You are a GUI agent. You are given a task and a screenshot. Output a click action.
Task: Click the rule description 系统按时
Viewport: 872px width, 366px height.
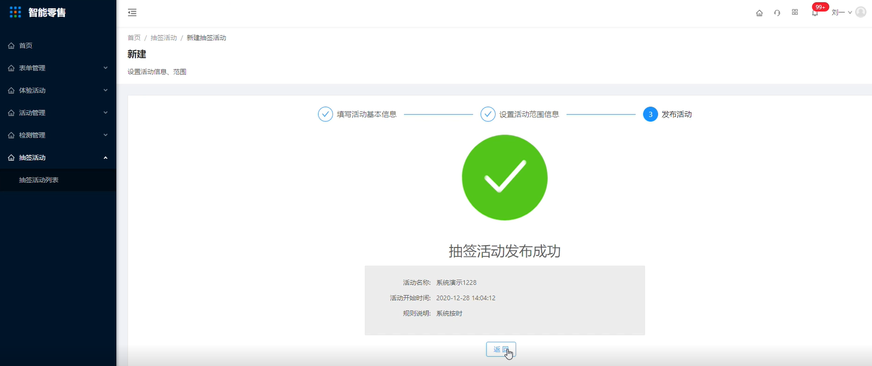point(449,313)
